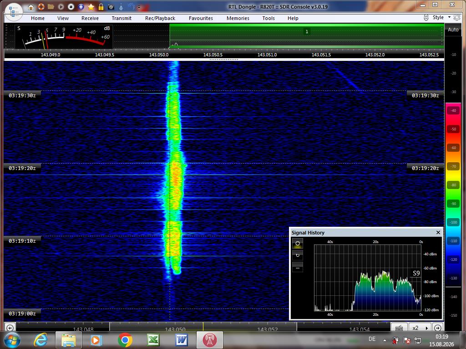Click SDR Console antenna icon in taskbar
The height and width of the screenshot is (349, 466).
(210, 340)
